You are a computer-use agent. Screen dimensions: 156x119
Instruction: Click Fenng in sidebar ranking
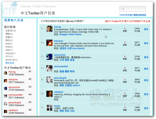point(12,72)
